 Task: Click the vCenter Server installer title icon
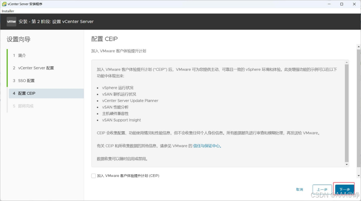click(x=4, y=4)
